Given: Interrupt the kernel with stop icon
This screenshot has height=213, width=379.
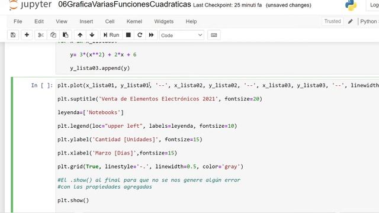Looking at the screenshot, I should [x=129, y=35].
